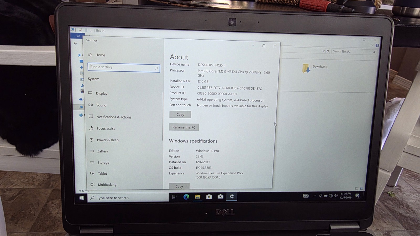Image resolution: width=420 pixels, height=236 pixels.
Task: Open File Explorer from taskbar
Action: coord(198,197)
